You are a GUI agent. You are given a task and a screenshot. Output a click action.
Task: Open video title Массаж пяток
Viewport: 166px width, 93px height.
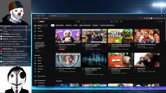[141, 68]
